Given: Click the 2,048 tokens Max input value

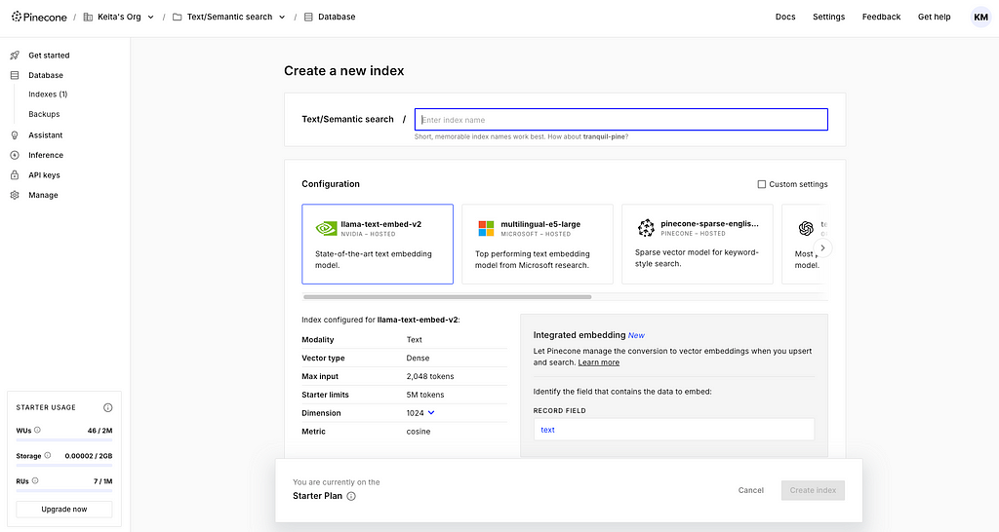Looking at the screenshot, I should pyautogui.click(x=430, y=377).
